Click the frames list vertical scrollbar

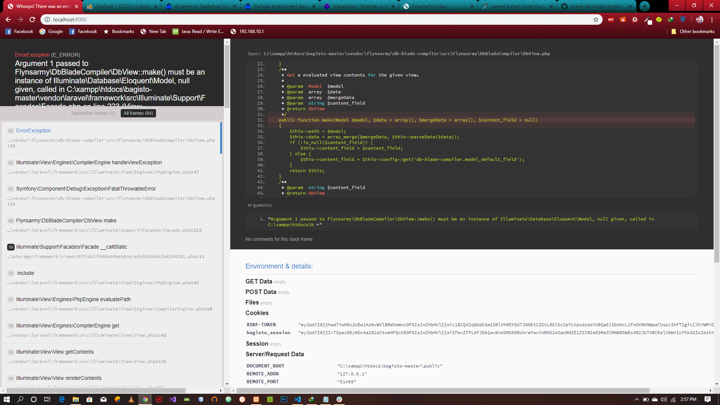click(227, 76)
